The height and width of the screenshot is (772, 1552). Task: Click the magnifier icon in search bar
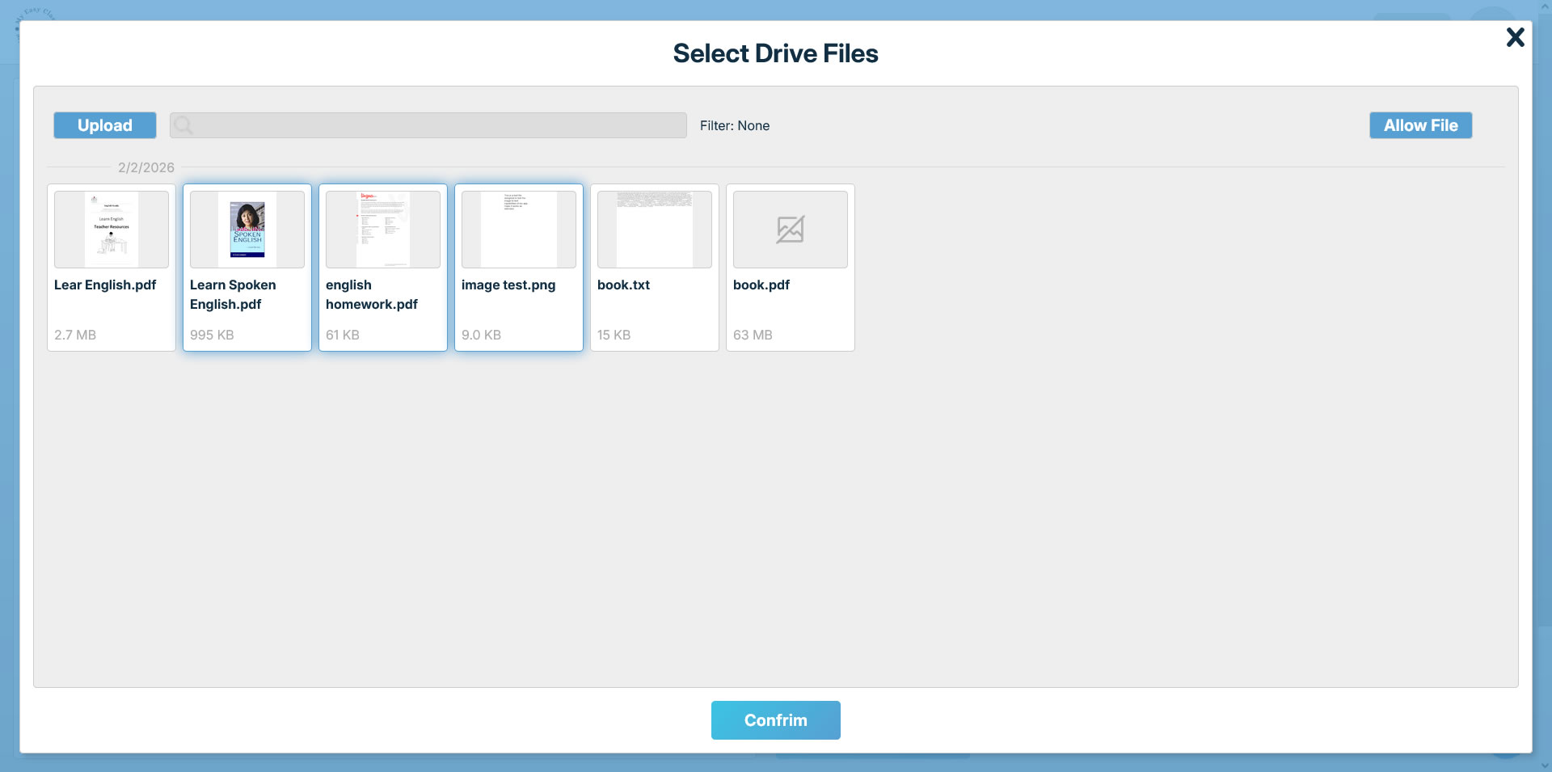183,125
